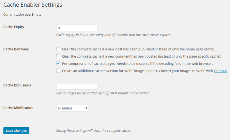Open the Cache Minification dropdown showing Disabled

tap(73, 108)
